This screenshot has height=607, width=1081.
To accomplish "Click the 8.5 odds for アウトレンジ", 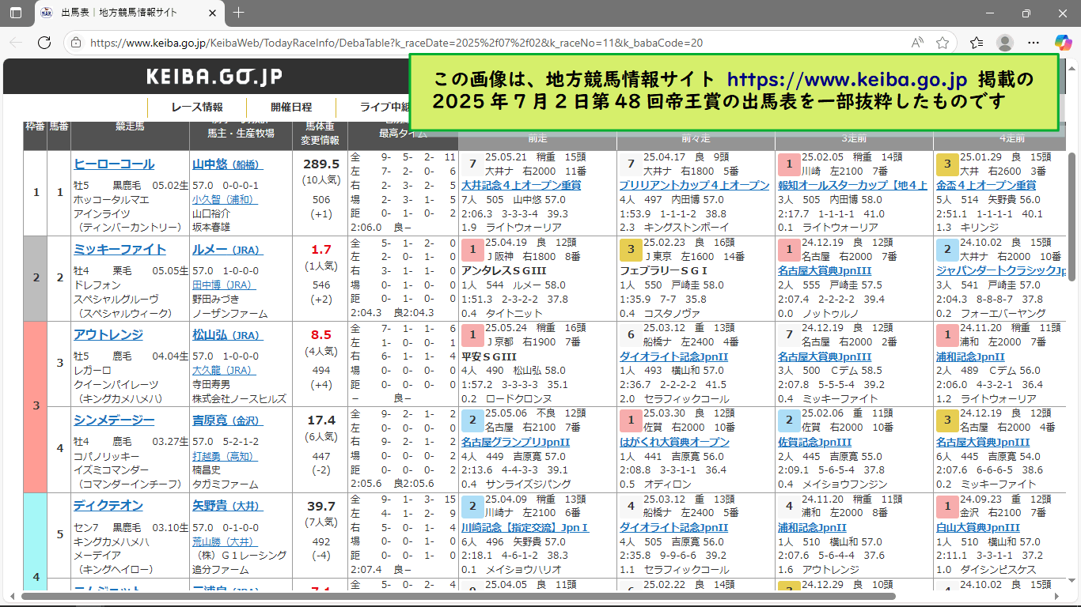I will [321, 335].
